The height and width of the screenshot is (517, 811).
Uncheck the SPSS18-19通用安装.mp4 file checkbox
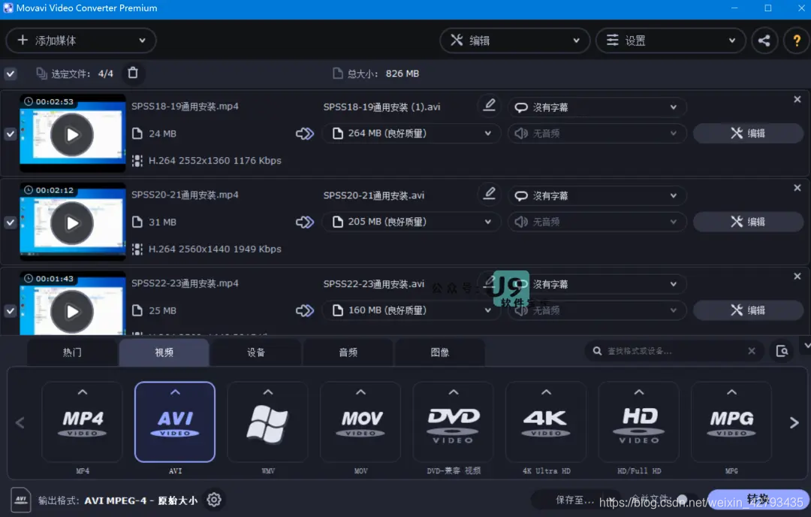[x=11, y=134]
